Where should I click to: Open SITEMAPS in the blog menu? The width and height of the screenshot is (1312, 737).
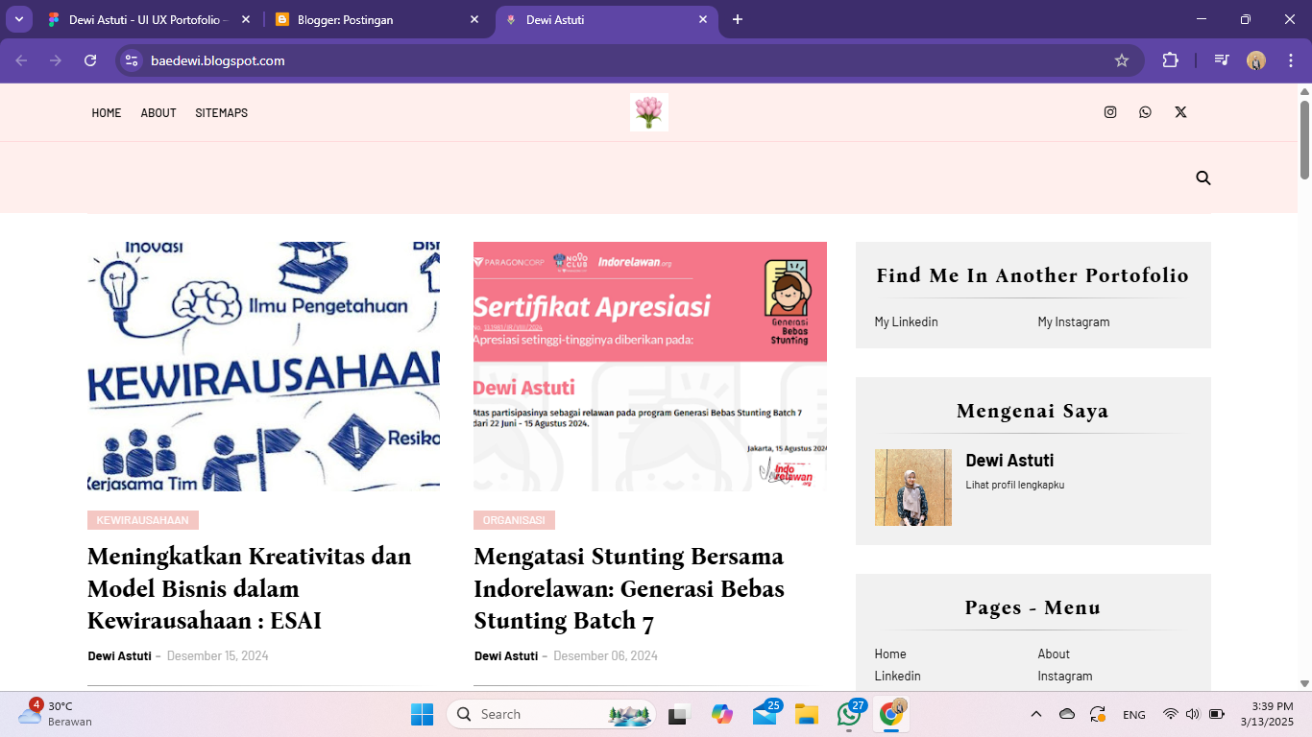[222, 112]
